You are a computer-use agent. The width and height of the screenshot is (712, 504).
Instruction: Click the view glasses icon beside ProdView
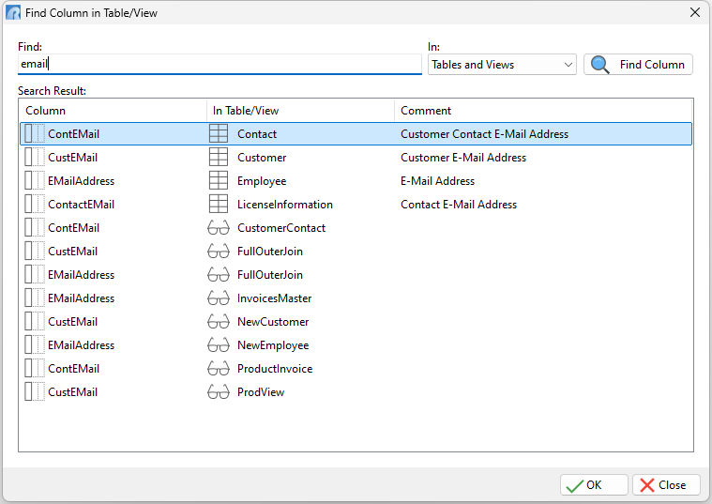[218, 392]
